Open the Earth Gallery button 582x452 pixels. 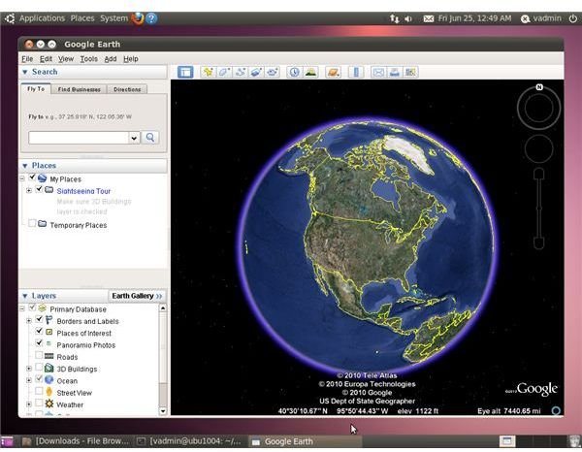point(137,296)
